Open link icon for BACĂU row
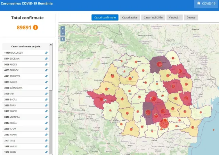219x155 pixels. pos(46,100)
